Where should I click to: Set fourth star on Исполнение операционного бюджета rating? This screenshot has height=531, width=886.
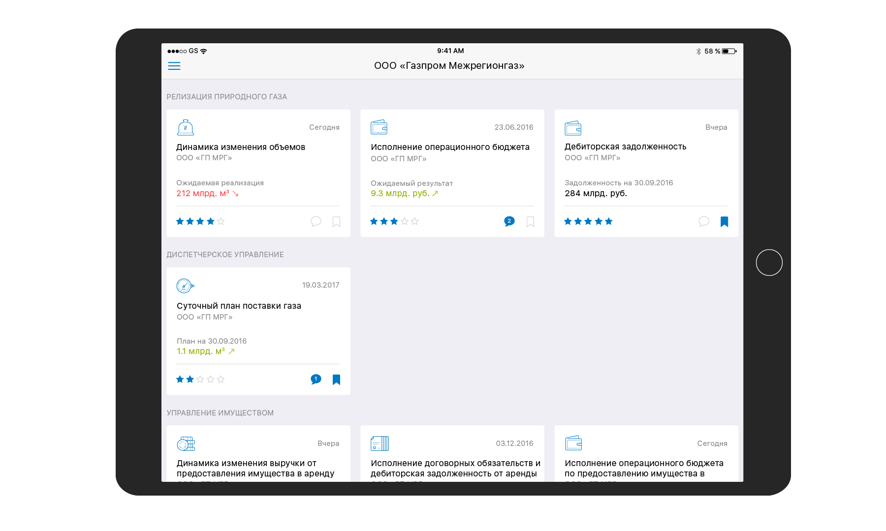pos(405,221)
